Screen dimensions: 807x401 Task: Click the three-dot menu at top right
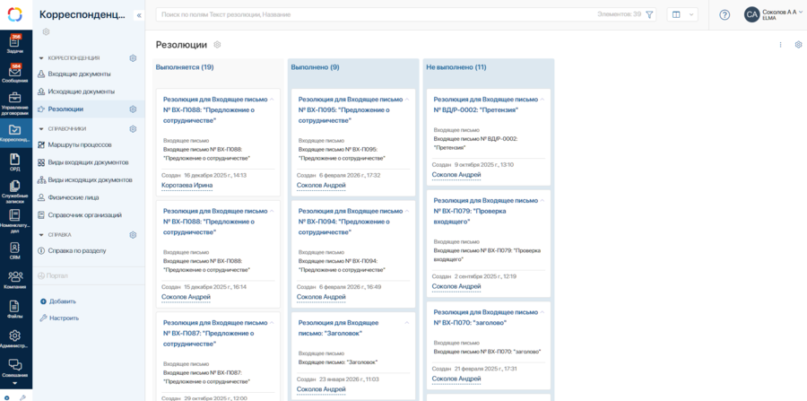pyautogui.click(x=780, y=45)
